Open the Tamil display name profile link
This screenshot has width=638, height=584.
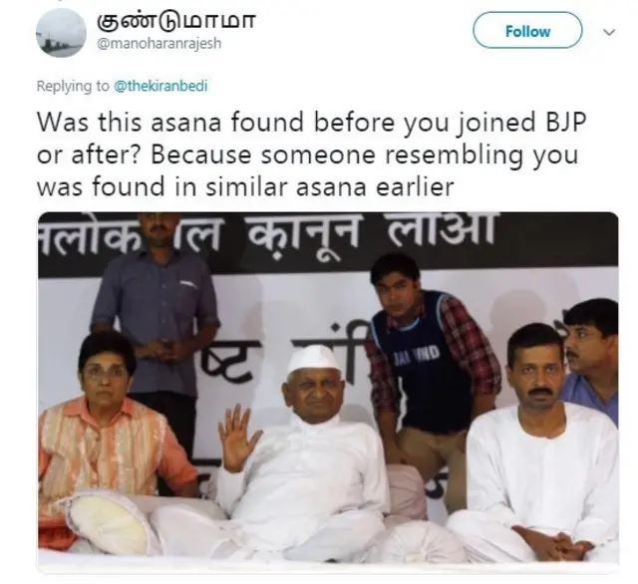pos(175,21)
